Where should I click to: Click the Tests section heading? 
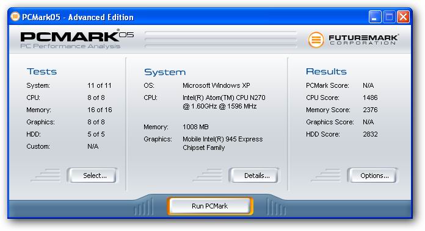(42, 71)
